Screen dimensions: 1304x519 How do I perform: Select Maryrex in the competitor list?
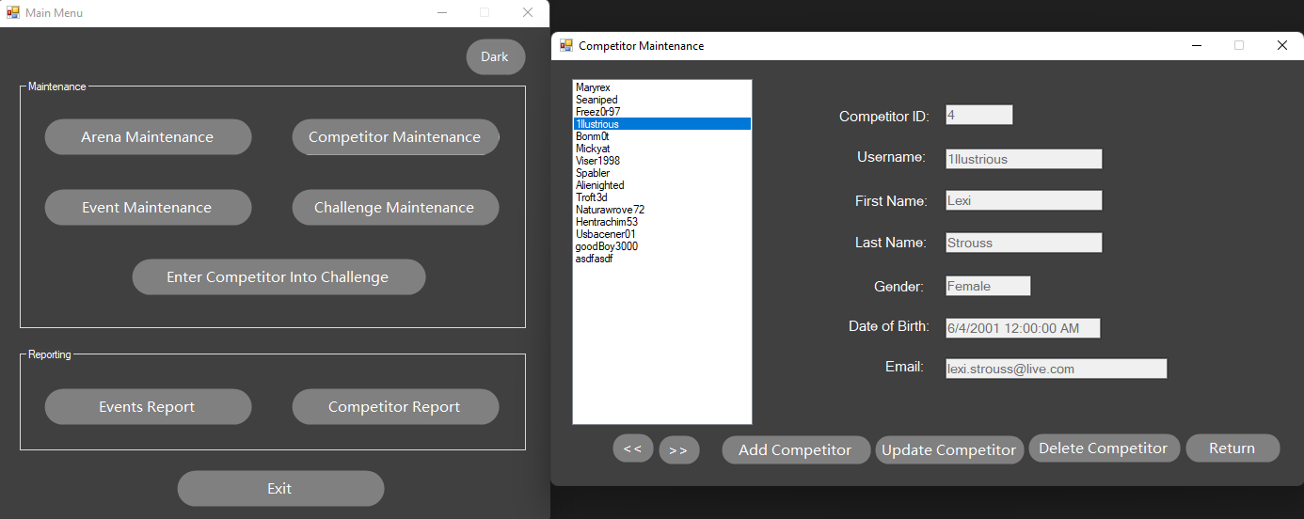point(662,87)
